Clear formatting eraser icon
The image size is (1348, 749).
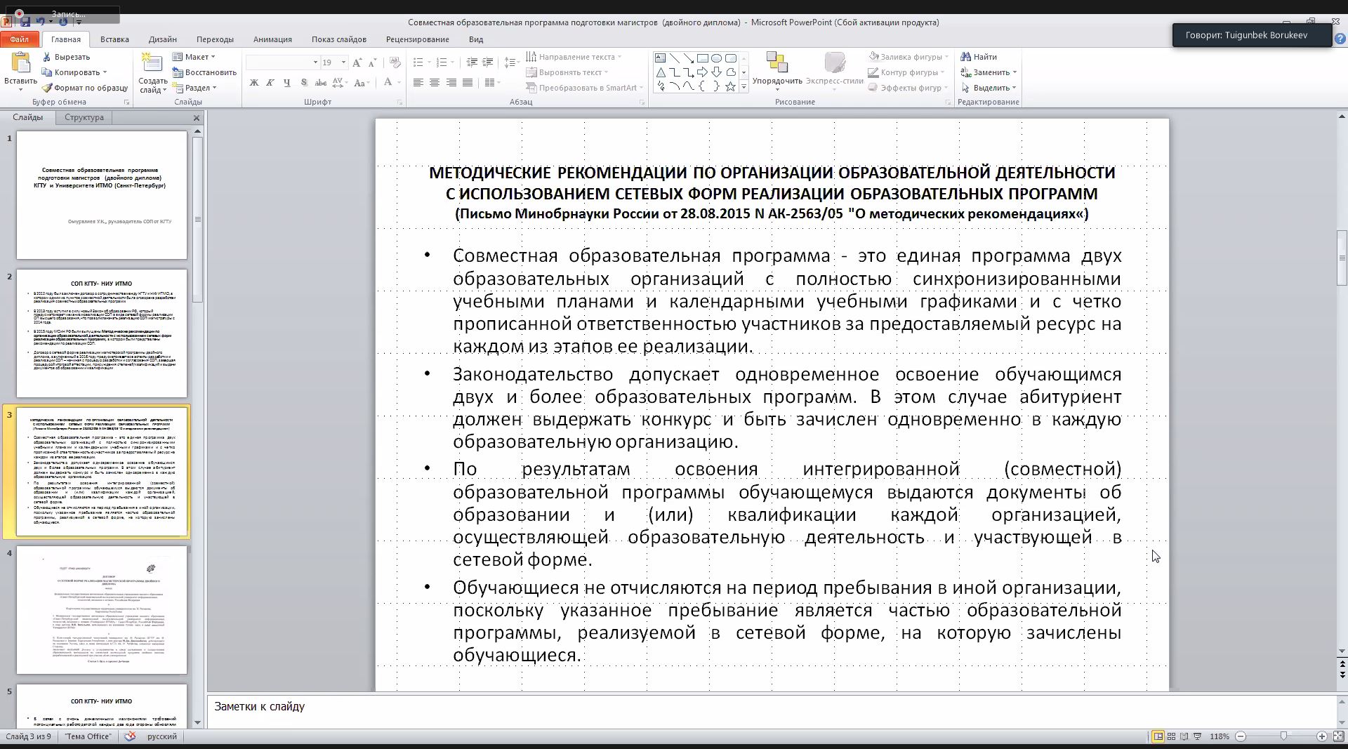(x=395, y=62)
